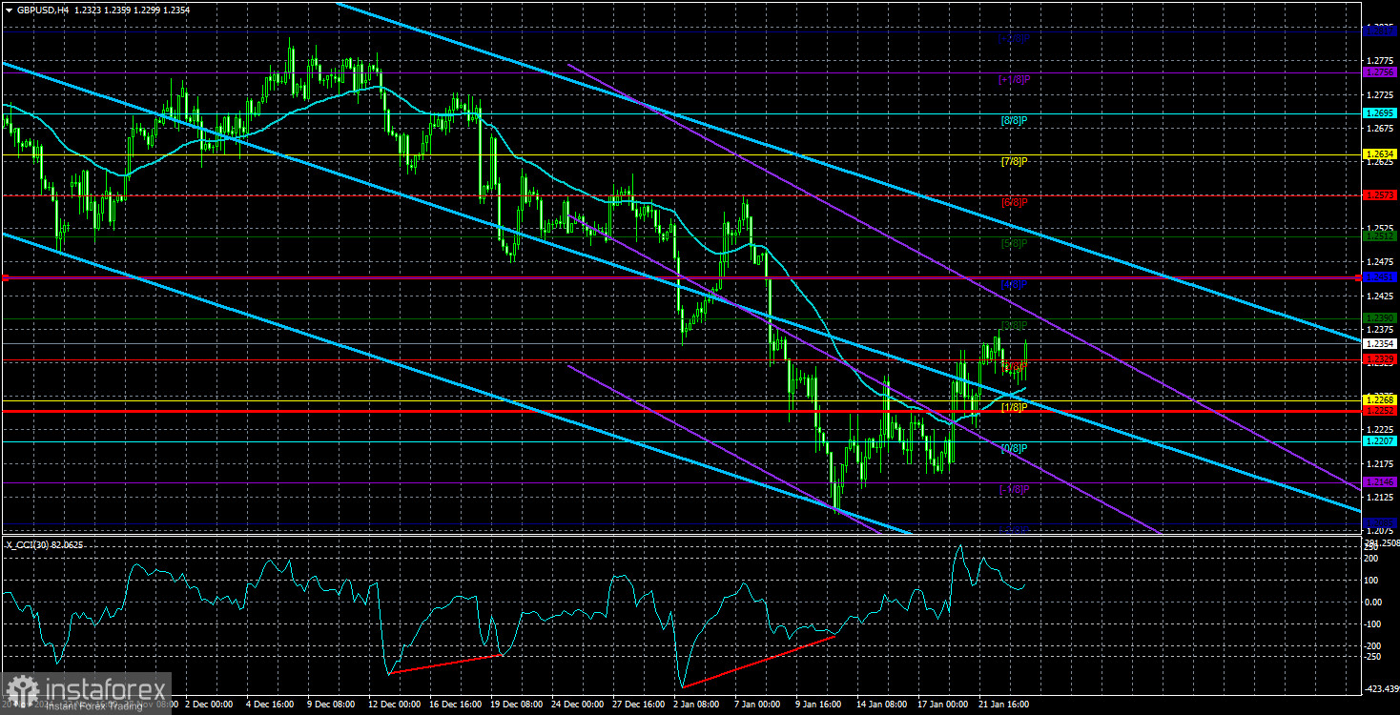Select the 9 Dec 08:00 time axis label
The width and height of the screenshot is (1400, 715).
coord(329,705)
